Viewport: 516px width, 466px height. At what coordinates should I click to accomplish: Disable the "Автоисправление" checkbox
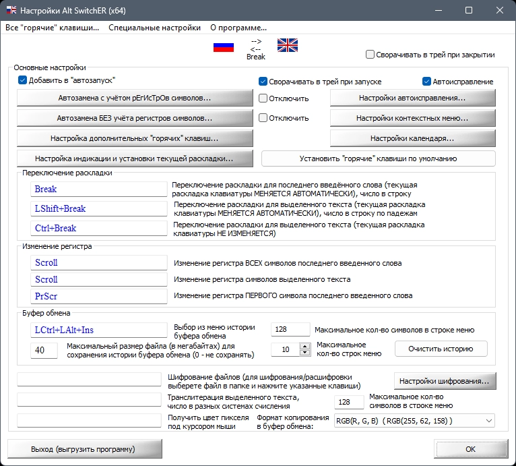(426, 82)
